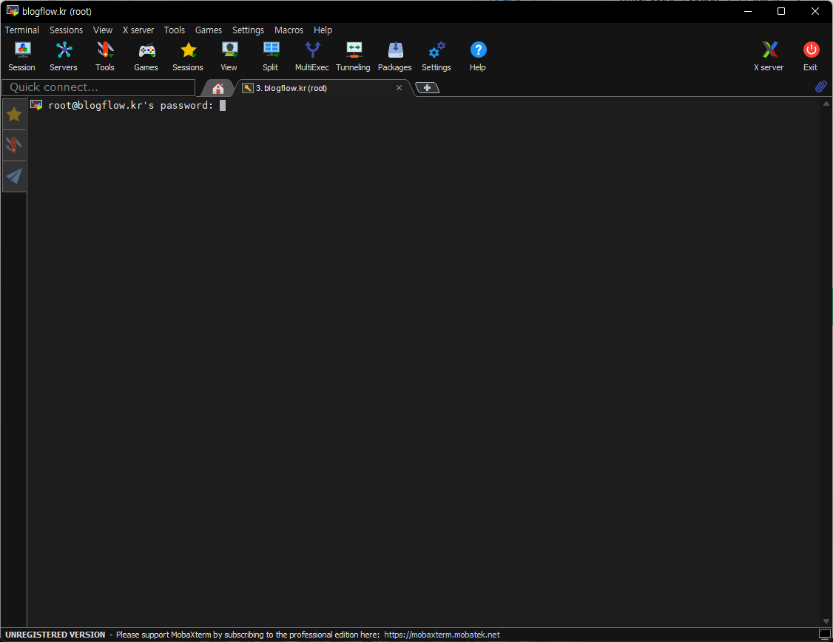
Task: Open the mobaxterm.mobatek.net link
Action: click(x=442, y=635)
